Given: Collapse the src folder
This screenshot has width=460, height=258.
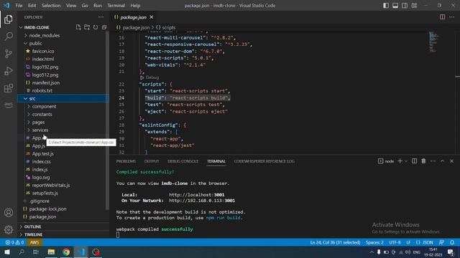Looking at the screenshot, I should pos(32,99).
